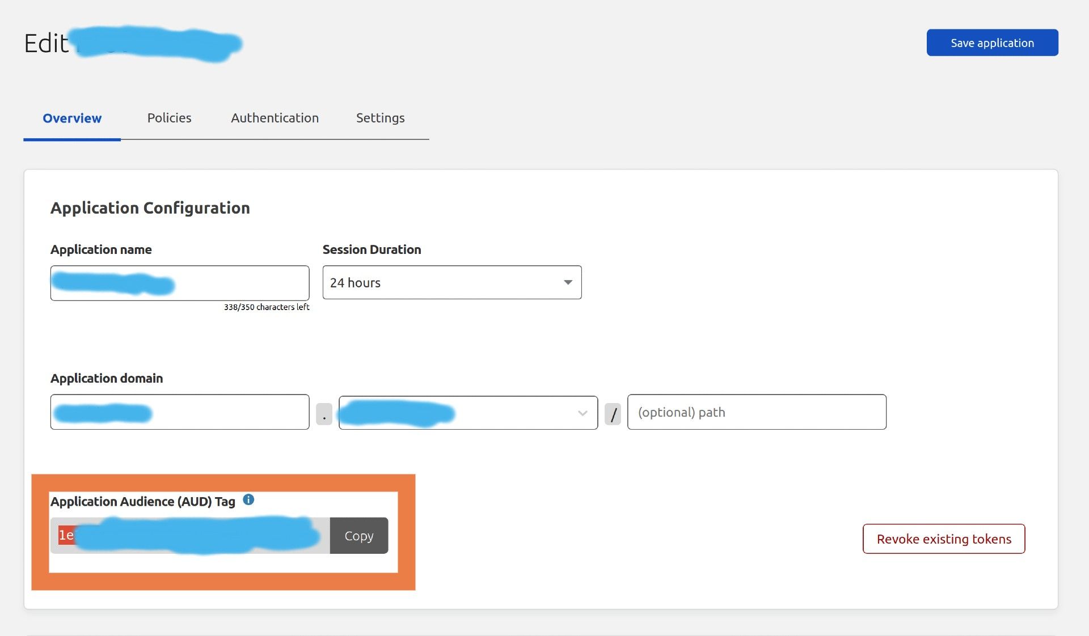Click the AUD Tag info icon

click(x=248, y=500)
